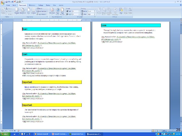Open the Themes gallery

pos(3,11)
